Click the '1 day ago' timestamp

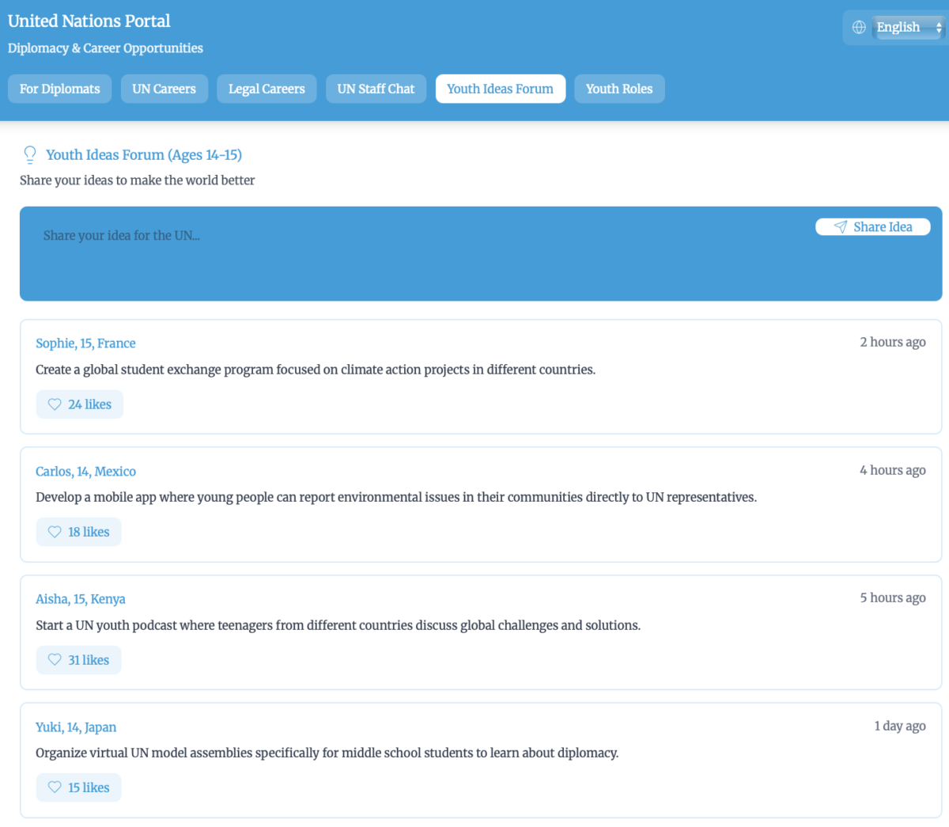pos(900,726)
